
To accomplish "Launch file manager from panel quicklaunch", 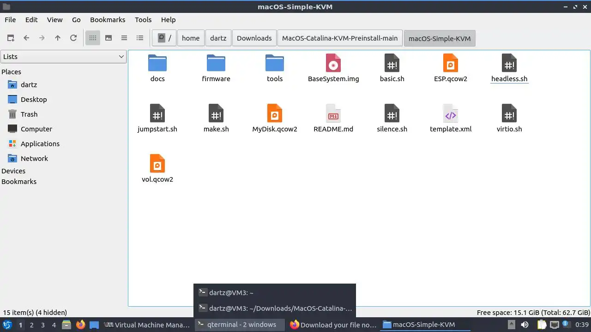I will point(66,325).
